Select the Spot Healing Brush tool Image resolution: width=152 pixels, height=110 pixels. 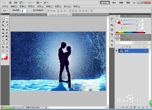coord(3,29)
